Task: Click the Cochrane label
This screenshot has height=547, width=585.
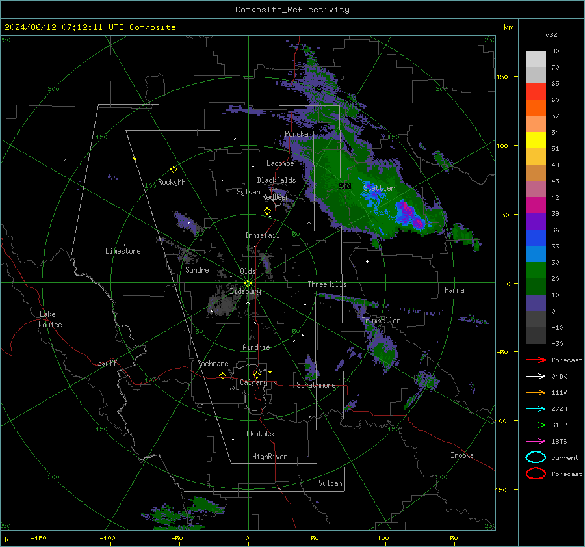Action: pos(213,364)
